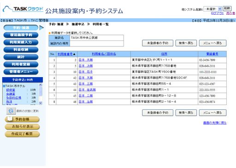236x168 pixels.
Task: Click the address ending in 町9-12-8
Action: [154, 95]
